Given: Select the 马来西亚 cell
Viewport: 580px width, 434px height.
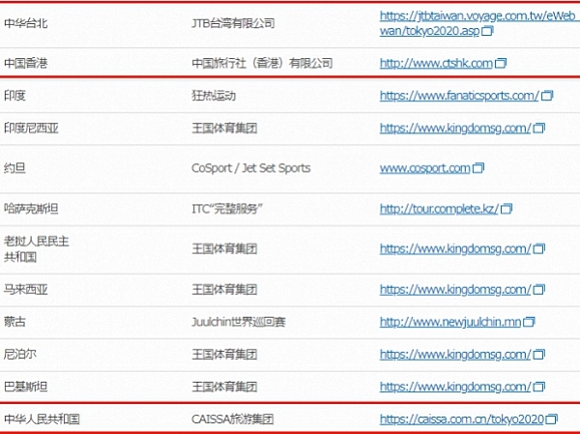Looking at the screenshot, I should point(25,290).
